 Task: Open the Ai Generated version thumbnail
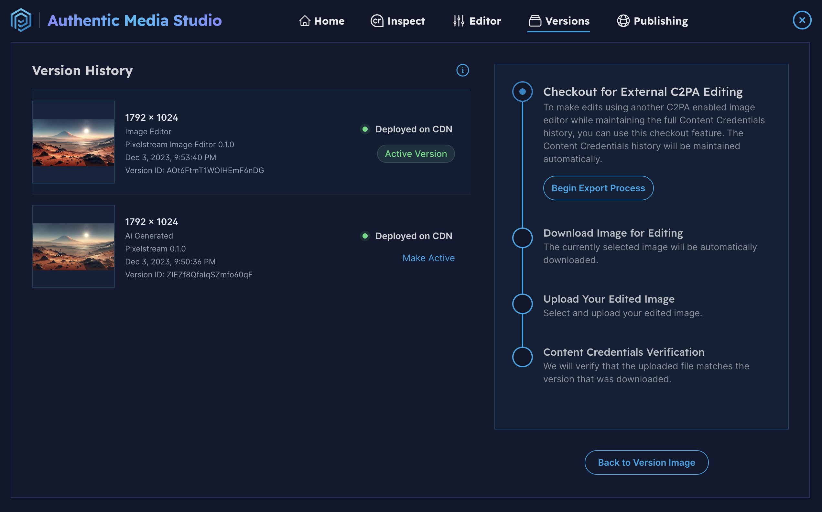pos(73,247)
